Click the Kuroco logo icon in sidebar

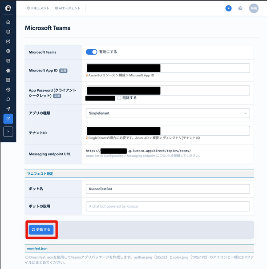8,8
